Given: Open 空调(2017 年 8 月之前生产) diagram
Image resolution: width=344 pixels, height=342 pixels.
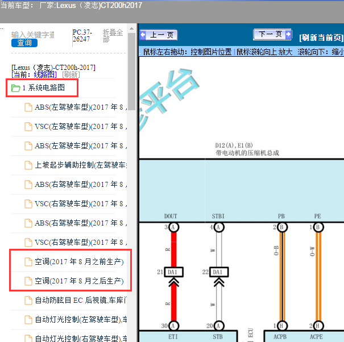Looking at the screenshot, I should tap(74, 261).
